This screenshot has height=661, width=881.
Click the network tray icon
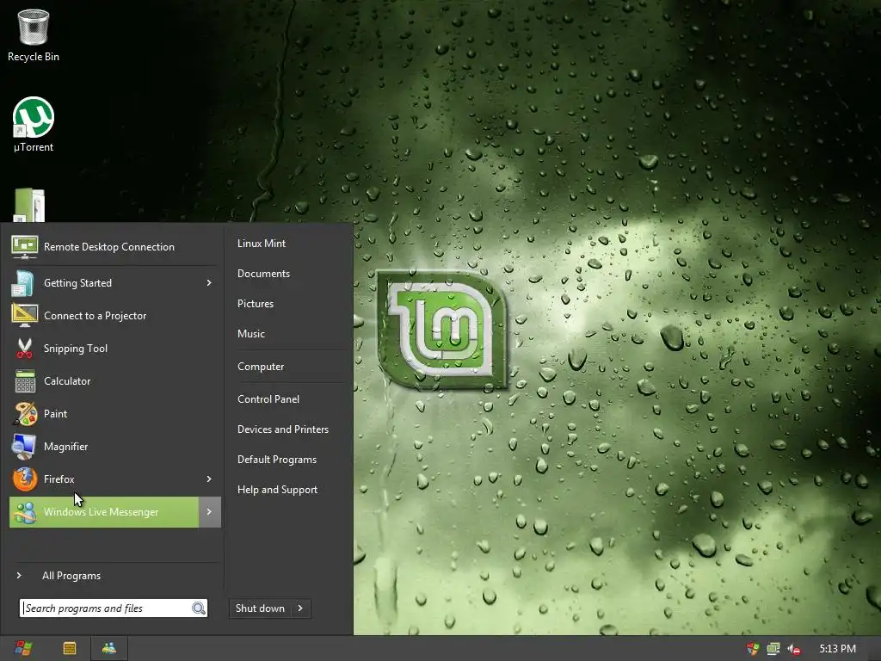point(773,649)
